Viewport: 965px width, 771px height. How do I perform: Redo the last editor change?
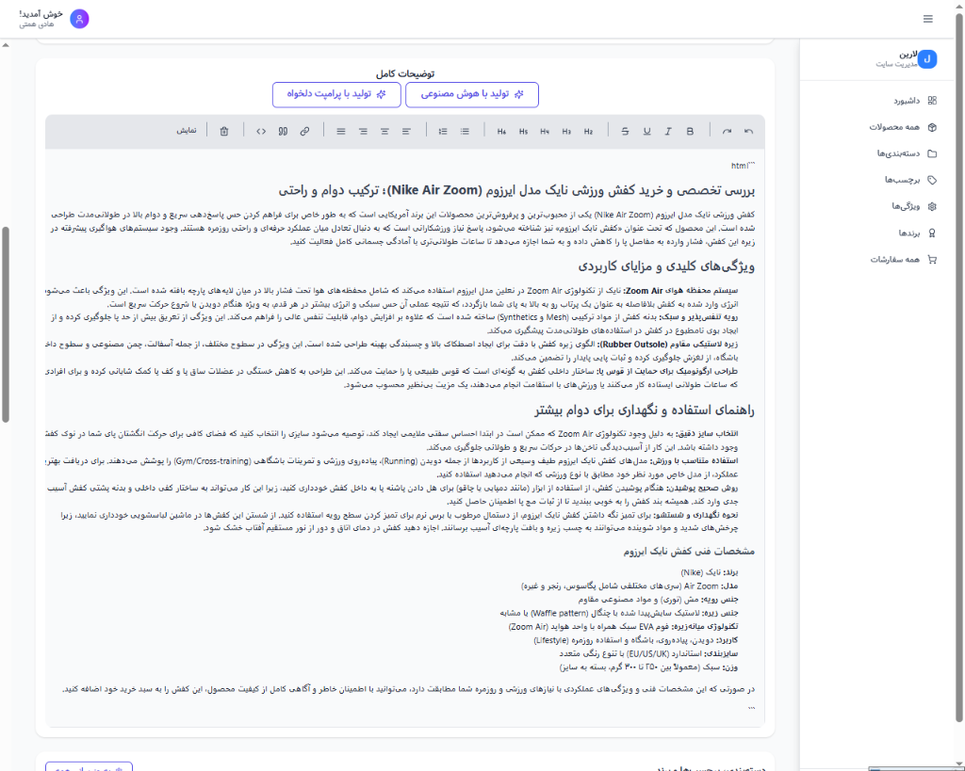(727, 131)
